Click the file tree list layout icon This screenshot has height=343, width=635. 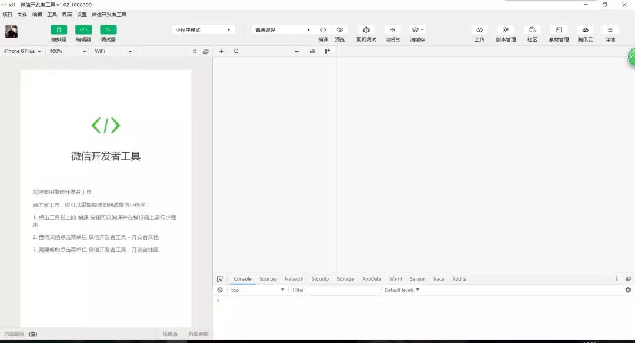pos(312,51)
